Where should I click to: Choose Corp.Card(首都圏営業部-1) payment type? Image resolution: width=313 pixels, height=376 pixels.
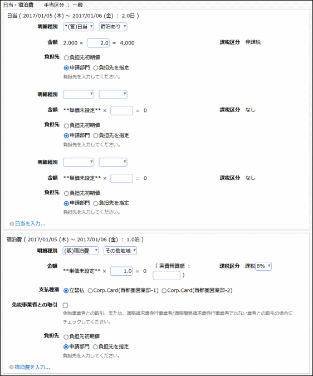point(90,291)
